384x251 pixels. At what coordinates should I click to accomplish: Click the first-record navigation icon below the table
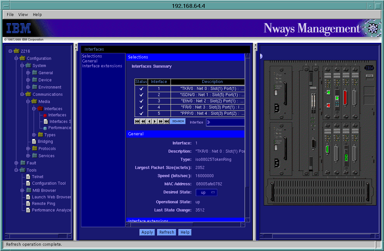click(137, 121)
